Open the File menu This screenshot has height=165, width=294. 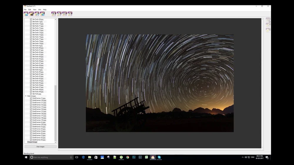pos(25,10)
